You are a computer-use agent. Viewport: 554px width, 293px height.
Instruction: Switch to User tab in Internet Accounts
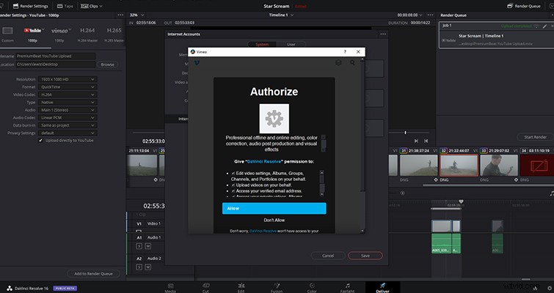coord(291,45)
